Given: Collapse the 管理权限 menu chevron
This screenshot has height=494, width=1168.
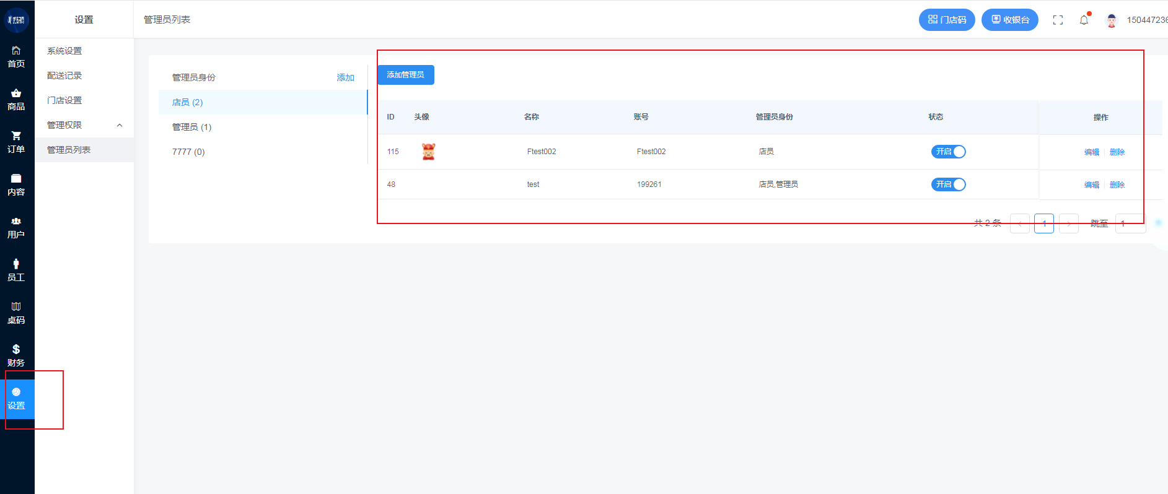Looking at the screenshot, I should 120,125.
